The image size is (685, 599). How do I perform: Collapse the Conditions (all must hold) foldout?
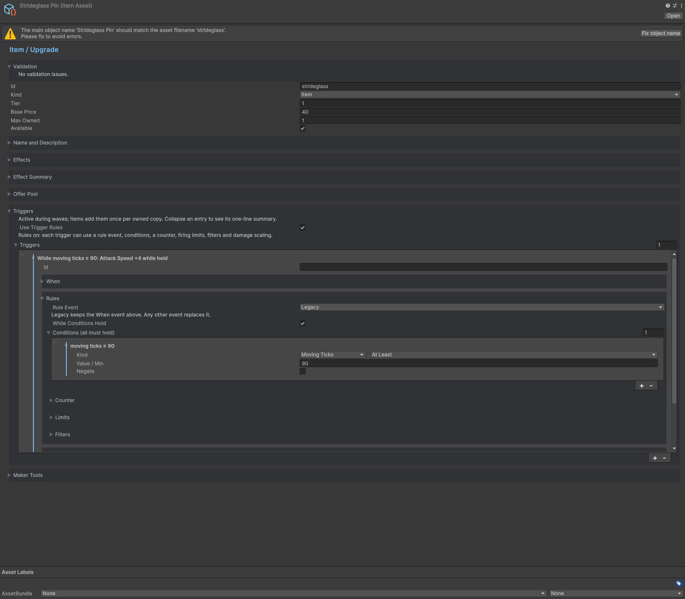click(x=48, y=333)
